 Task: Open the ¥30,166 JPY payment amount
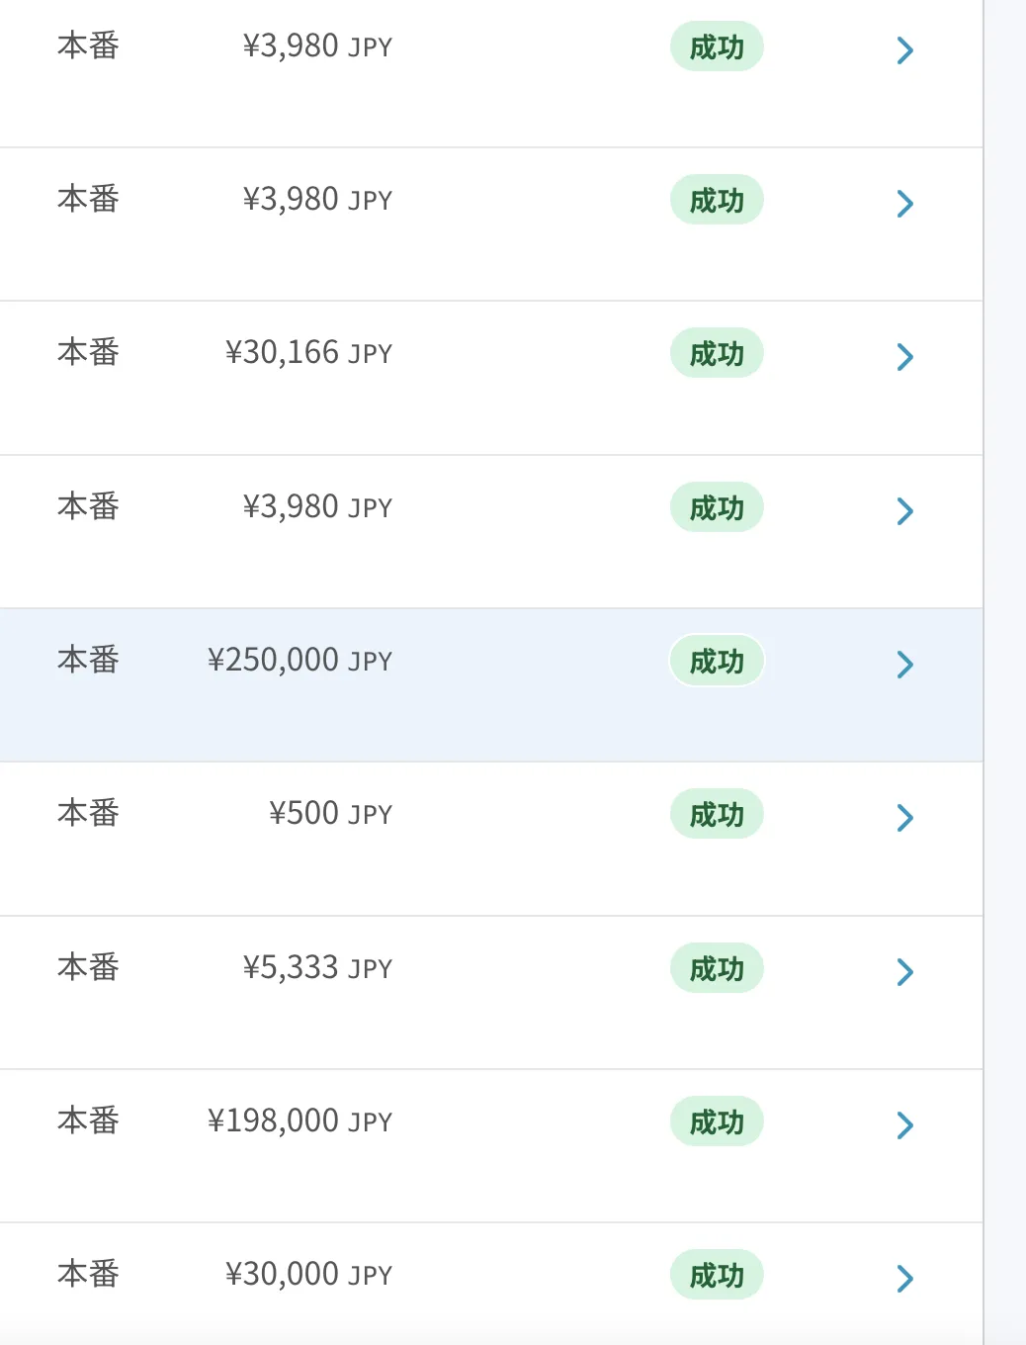[308, 352]
